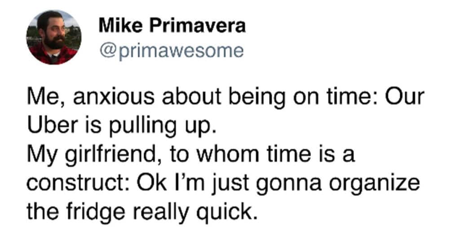This screenshot has height=242, width=460.
Task: Click the word "Our" ending the first line
Action: click(x=405, y=96)
